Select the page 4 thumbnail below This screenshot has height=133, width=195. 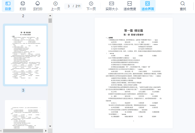pos(26,114)
